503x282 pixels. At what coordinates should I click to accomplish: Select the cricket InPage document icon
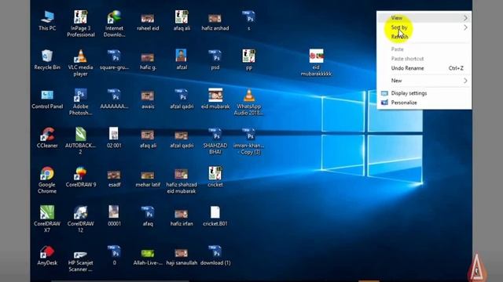coord(215,177)
